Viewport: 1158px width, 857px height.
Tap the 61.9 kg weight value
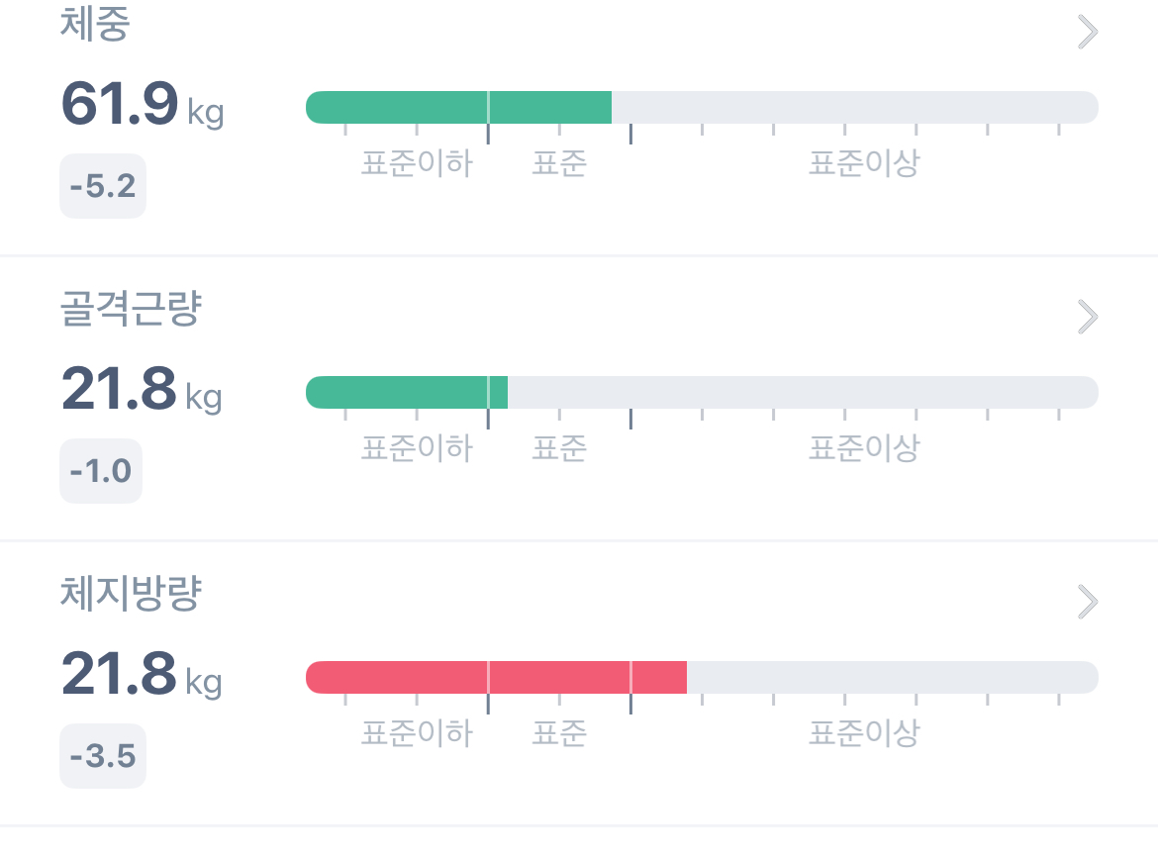(x=143, y=104)
